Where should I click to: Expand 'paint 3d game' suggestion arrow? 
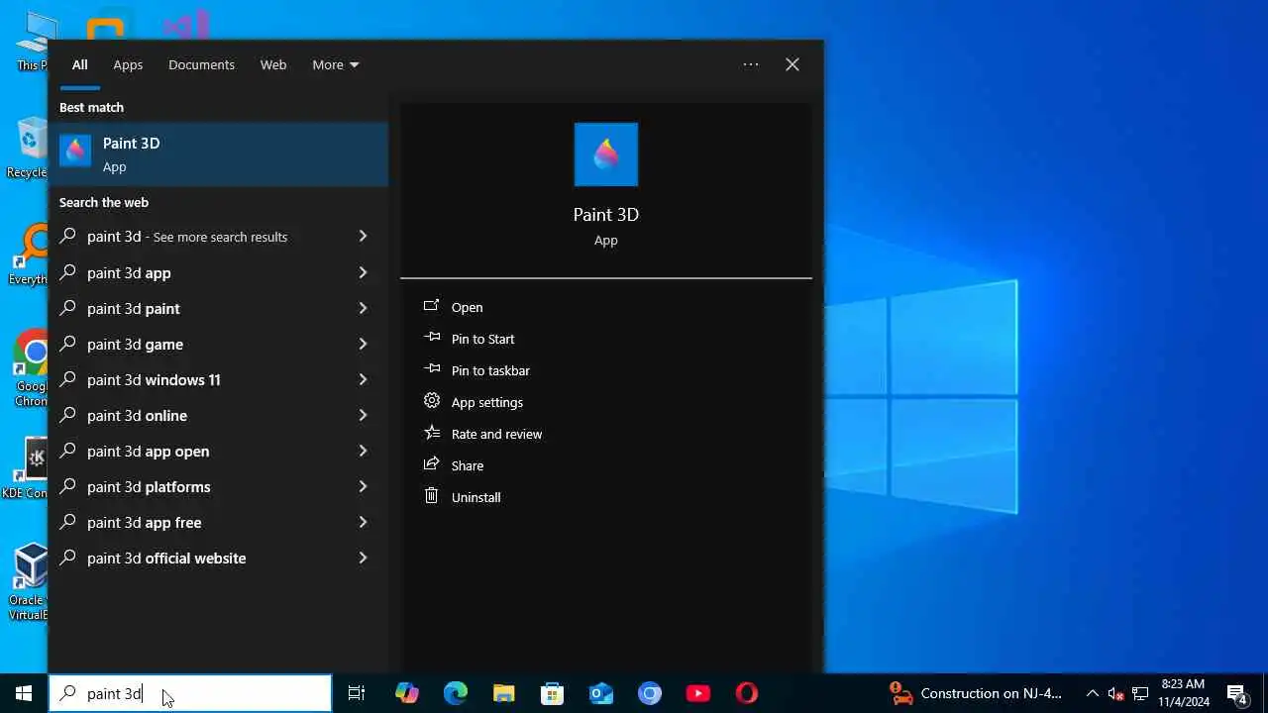(363, 344)
